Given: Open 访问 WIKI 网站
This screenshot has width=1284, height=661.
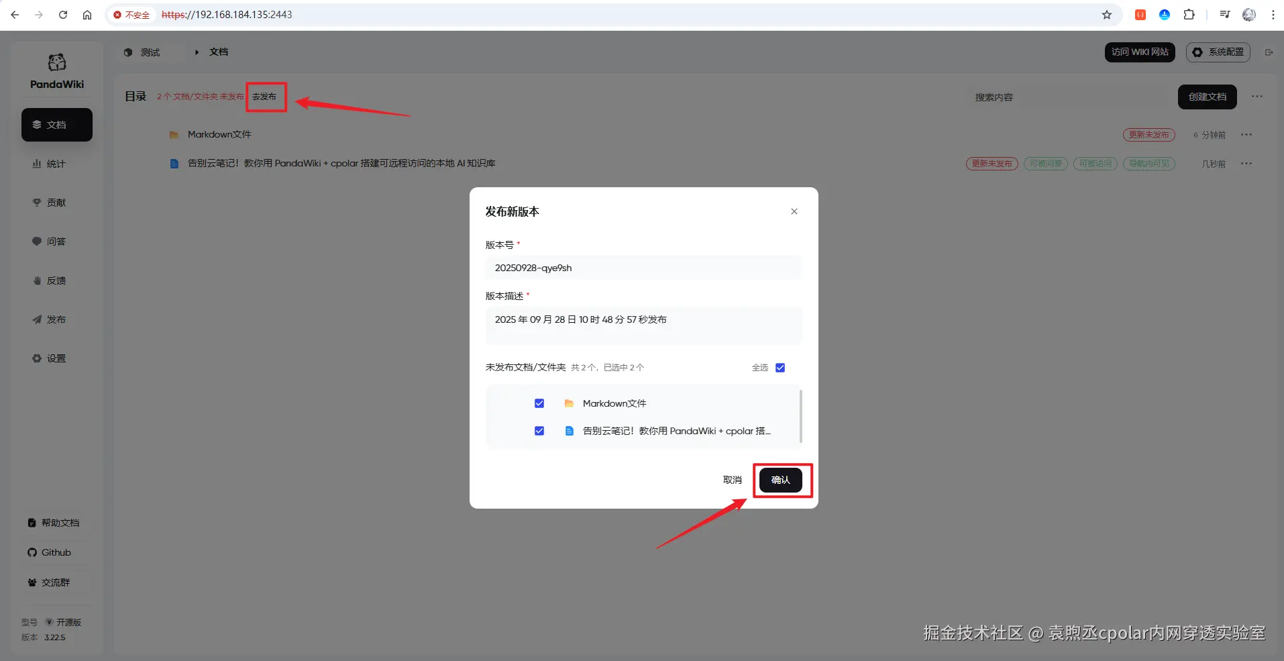Looking at the screenshot, I should tap(1140, 52).
